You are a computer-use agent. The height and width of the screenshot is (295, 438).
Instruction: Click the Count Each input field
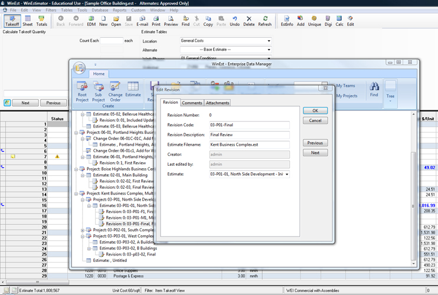(112, 41)
